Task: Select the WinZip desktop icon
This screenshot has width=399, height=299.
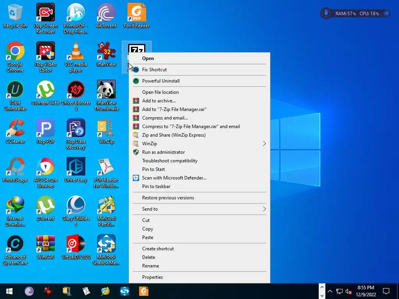Action: pyautogui.click(x=106, y=132)
